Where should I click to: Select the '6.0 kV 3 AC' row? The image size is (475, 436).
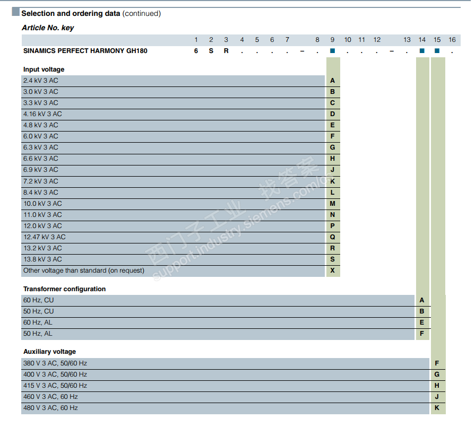click(x=173, y=136)
